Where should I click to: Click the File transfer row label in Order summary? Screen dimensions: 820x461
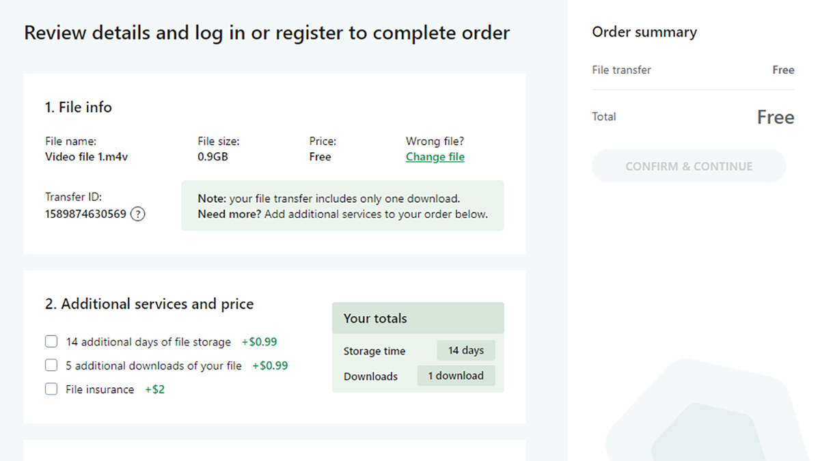pos(621,70)
